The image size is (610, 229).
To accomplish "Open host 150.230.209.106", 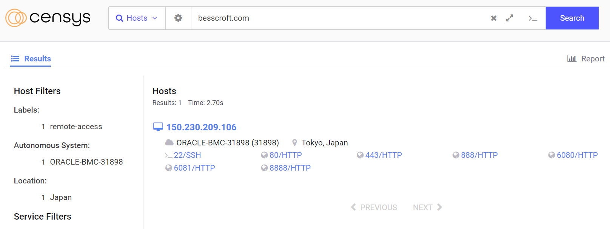I will (x=201, y=127).
